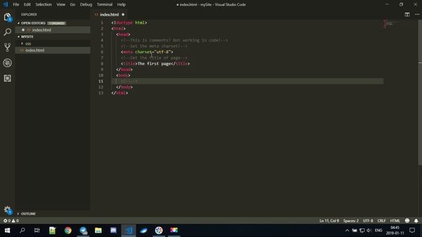Click line number 8 in the gutter

(x=102, y=64)
